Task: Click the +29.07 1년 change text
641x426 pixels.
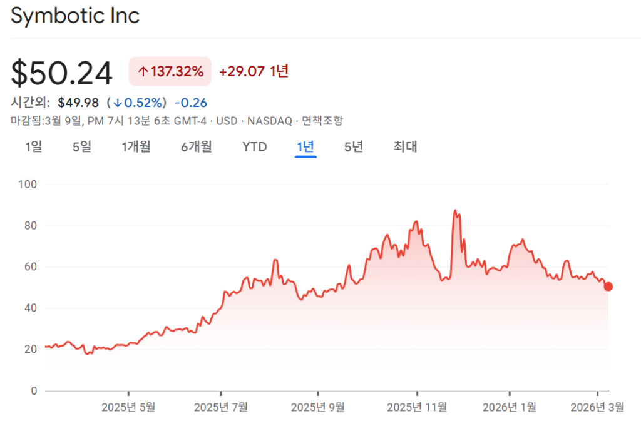Action: [x=254, y=71]
